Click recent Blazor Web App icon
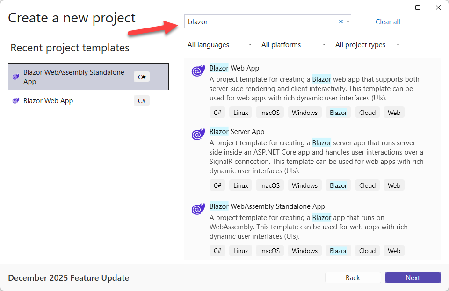449x291 pixels. coord(16,100)
